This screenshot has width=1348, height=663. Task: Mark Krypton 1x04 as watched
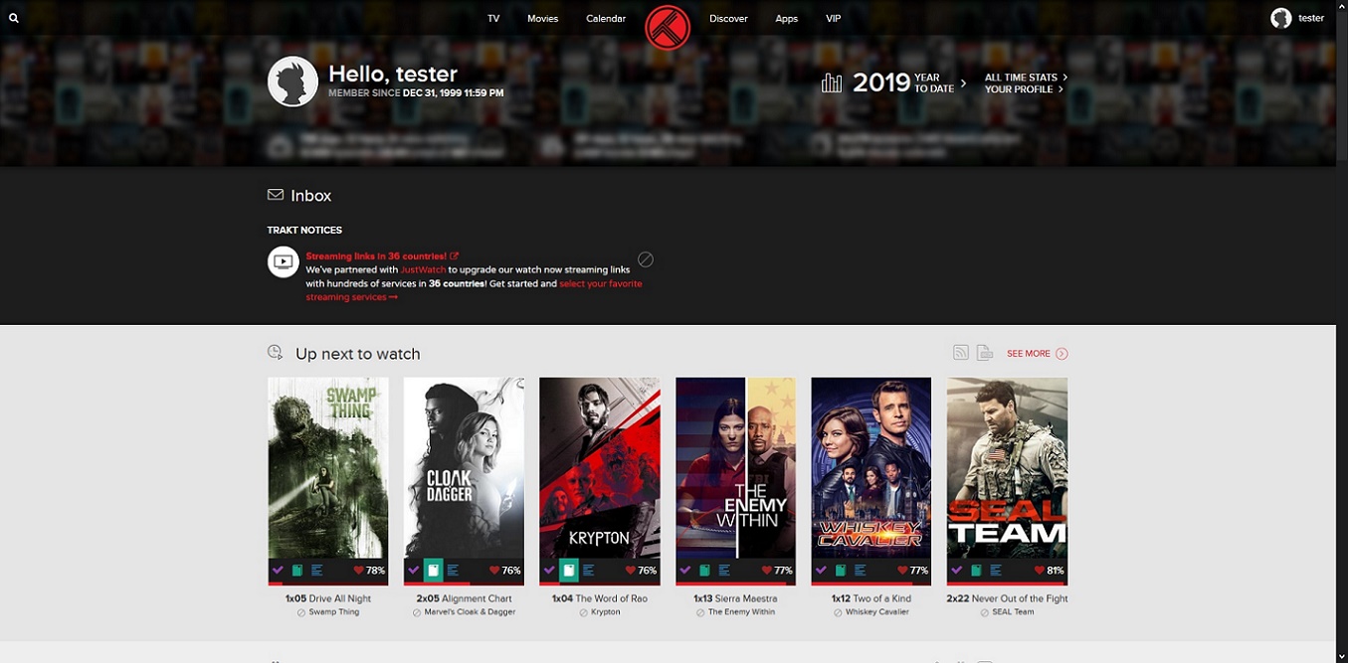(549, 571)
